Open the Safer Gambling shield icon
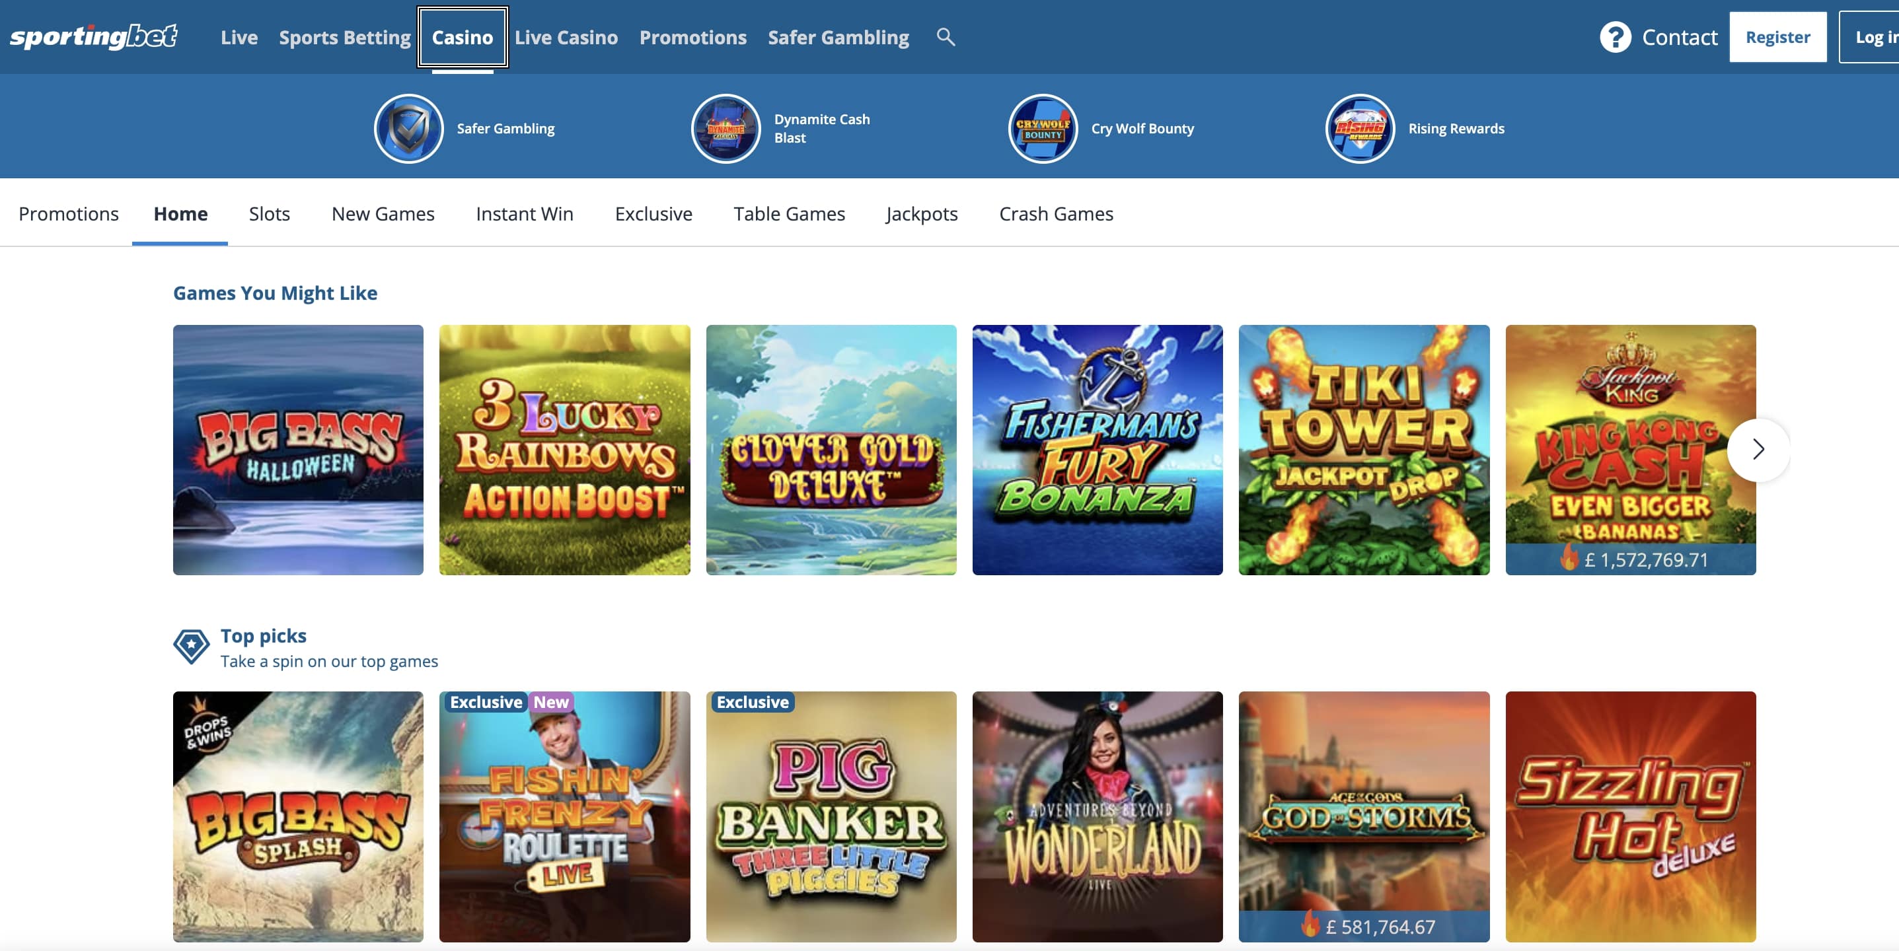Screen dimensions: 1899x951 tap(408, 128)
